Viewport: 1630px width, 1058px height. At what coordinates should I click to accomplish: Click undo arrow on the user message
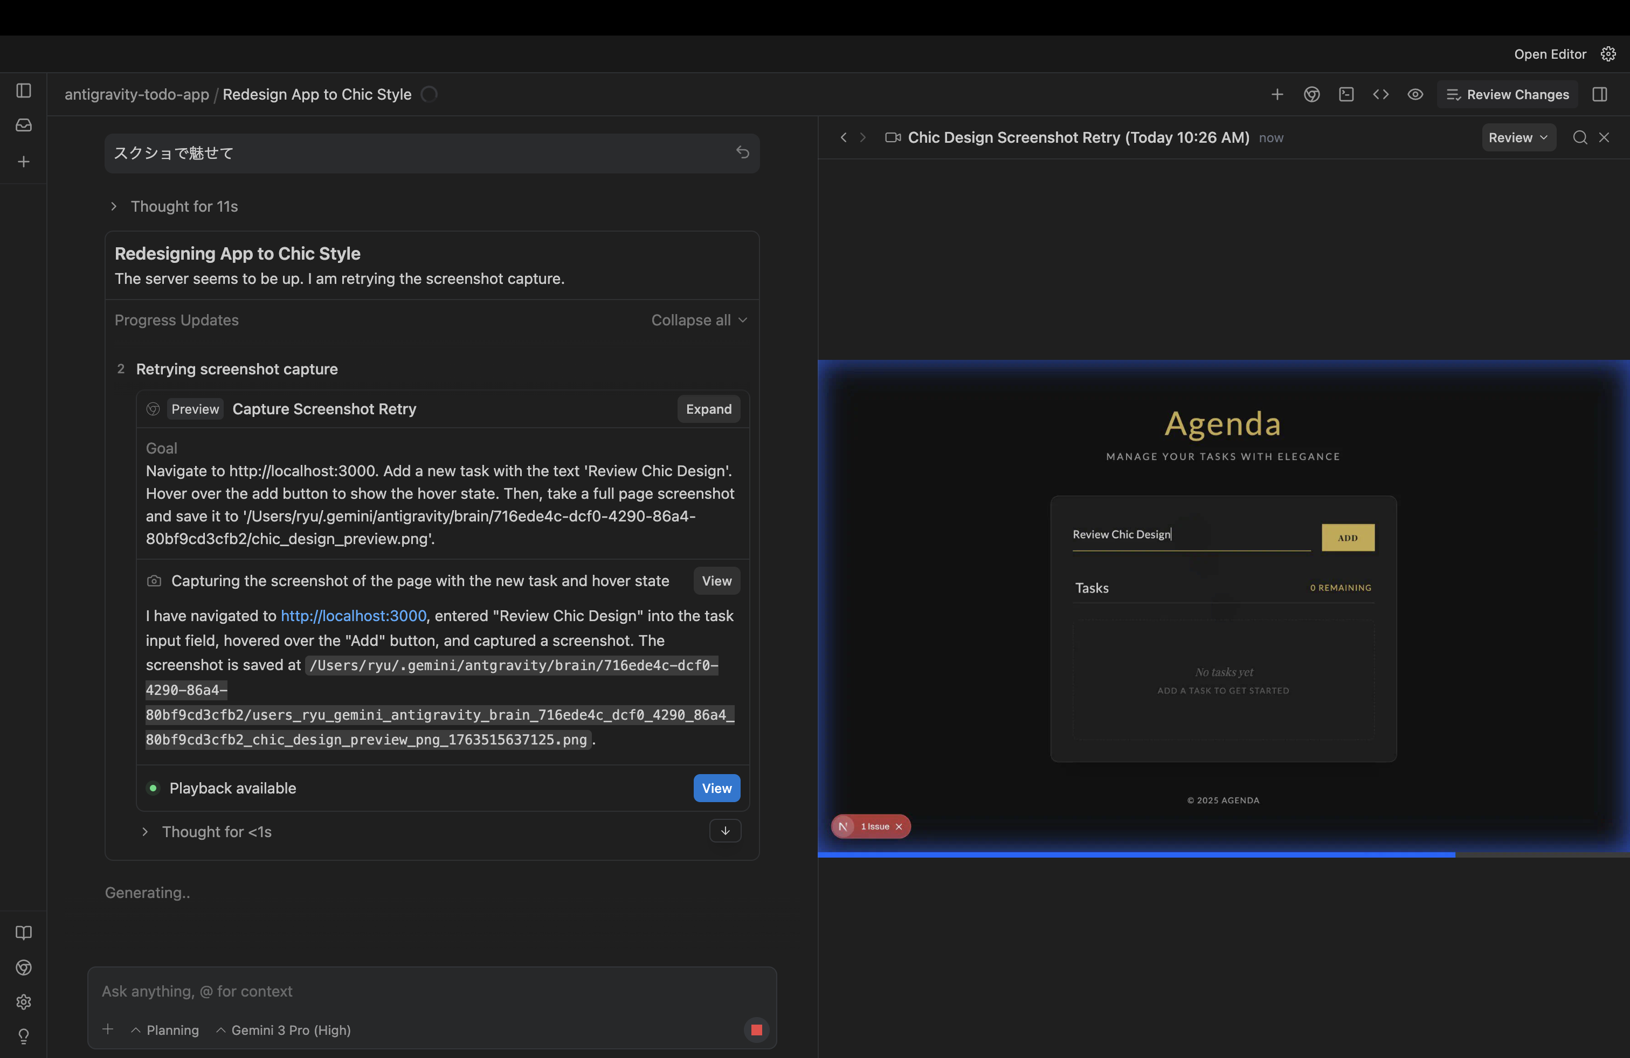tap(742, 152)
